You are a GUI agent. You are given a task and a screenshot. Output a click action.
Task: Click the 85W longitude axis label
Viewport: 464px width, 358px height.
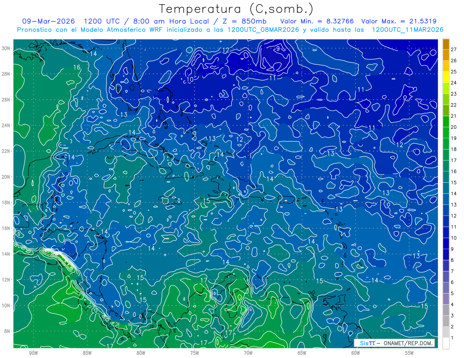click(87, 353)
